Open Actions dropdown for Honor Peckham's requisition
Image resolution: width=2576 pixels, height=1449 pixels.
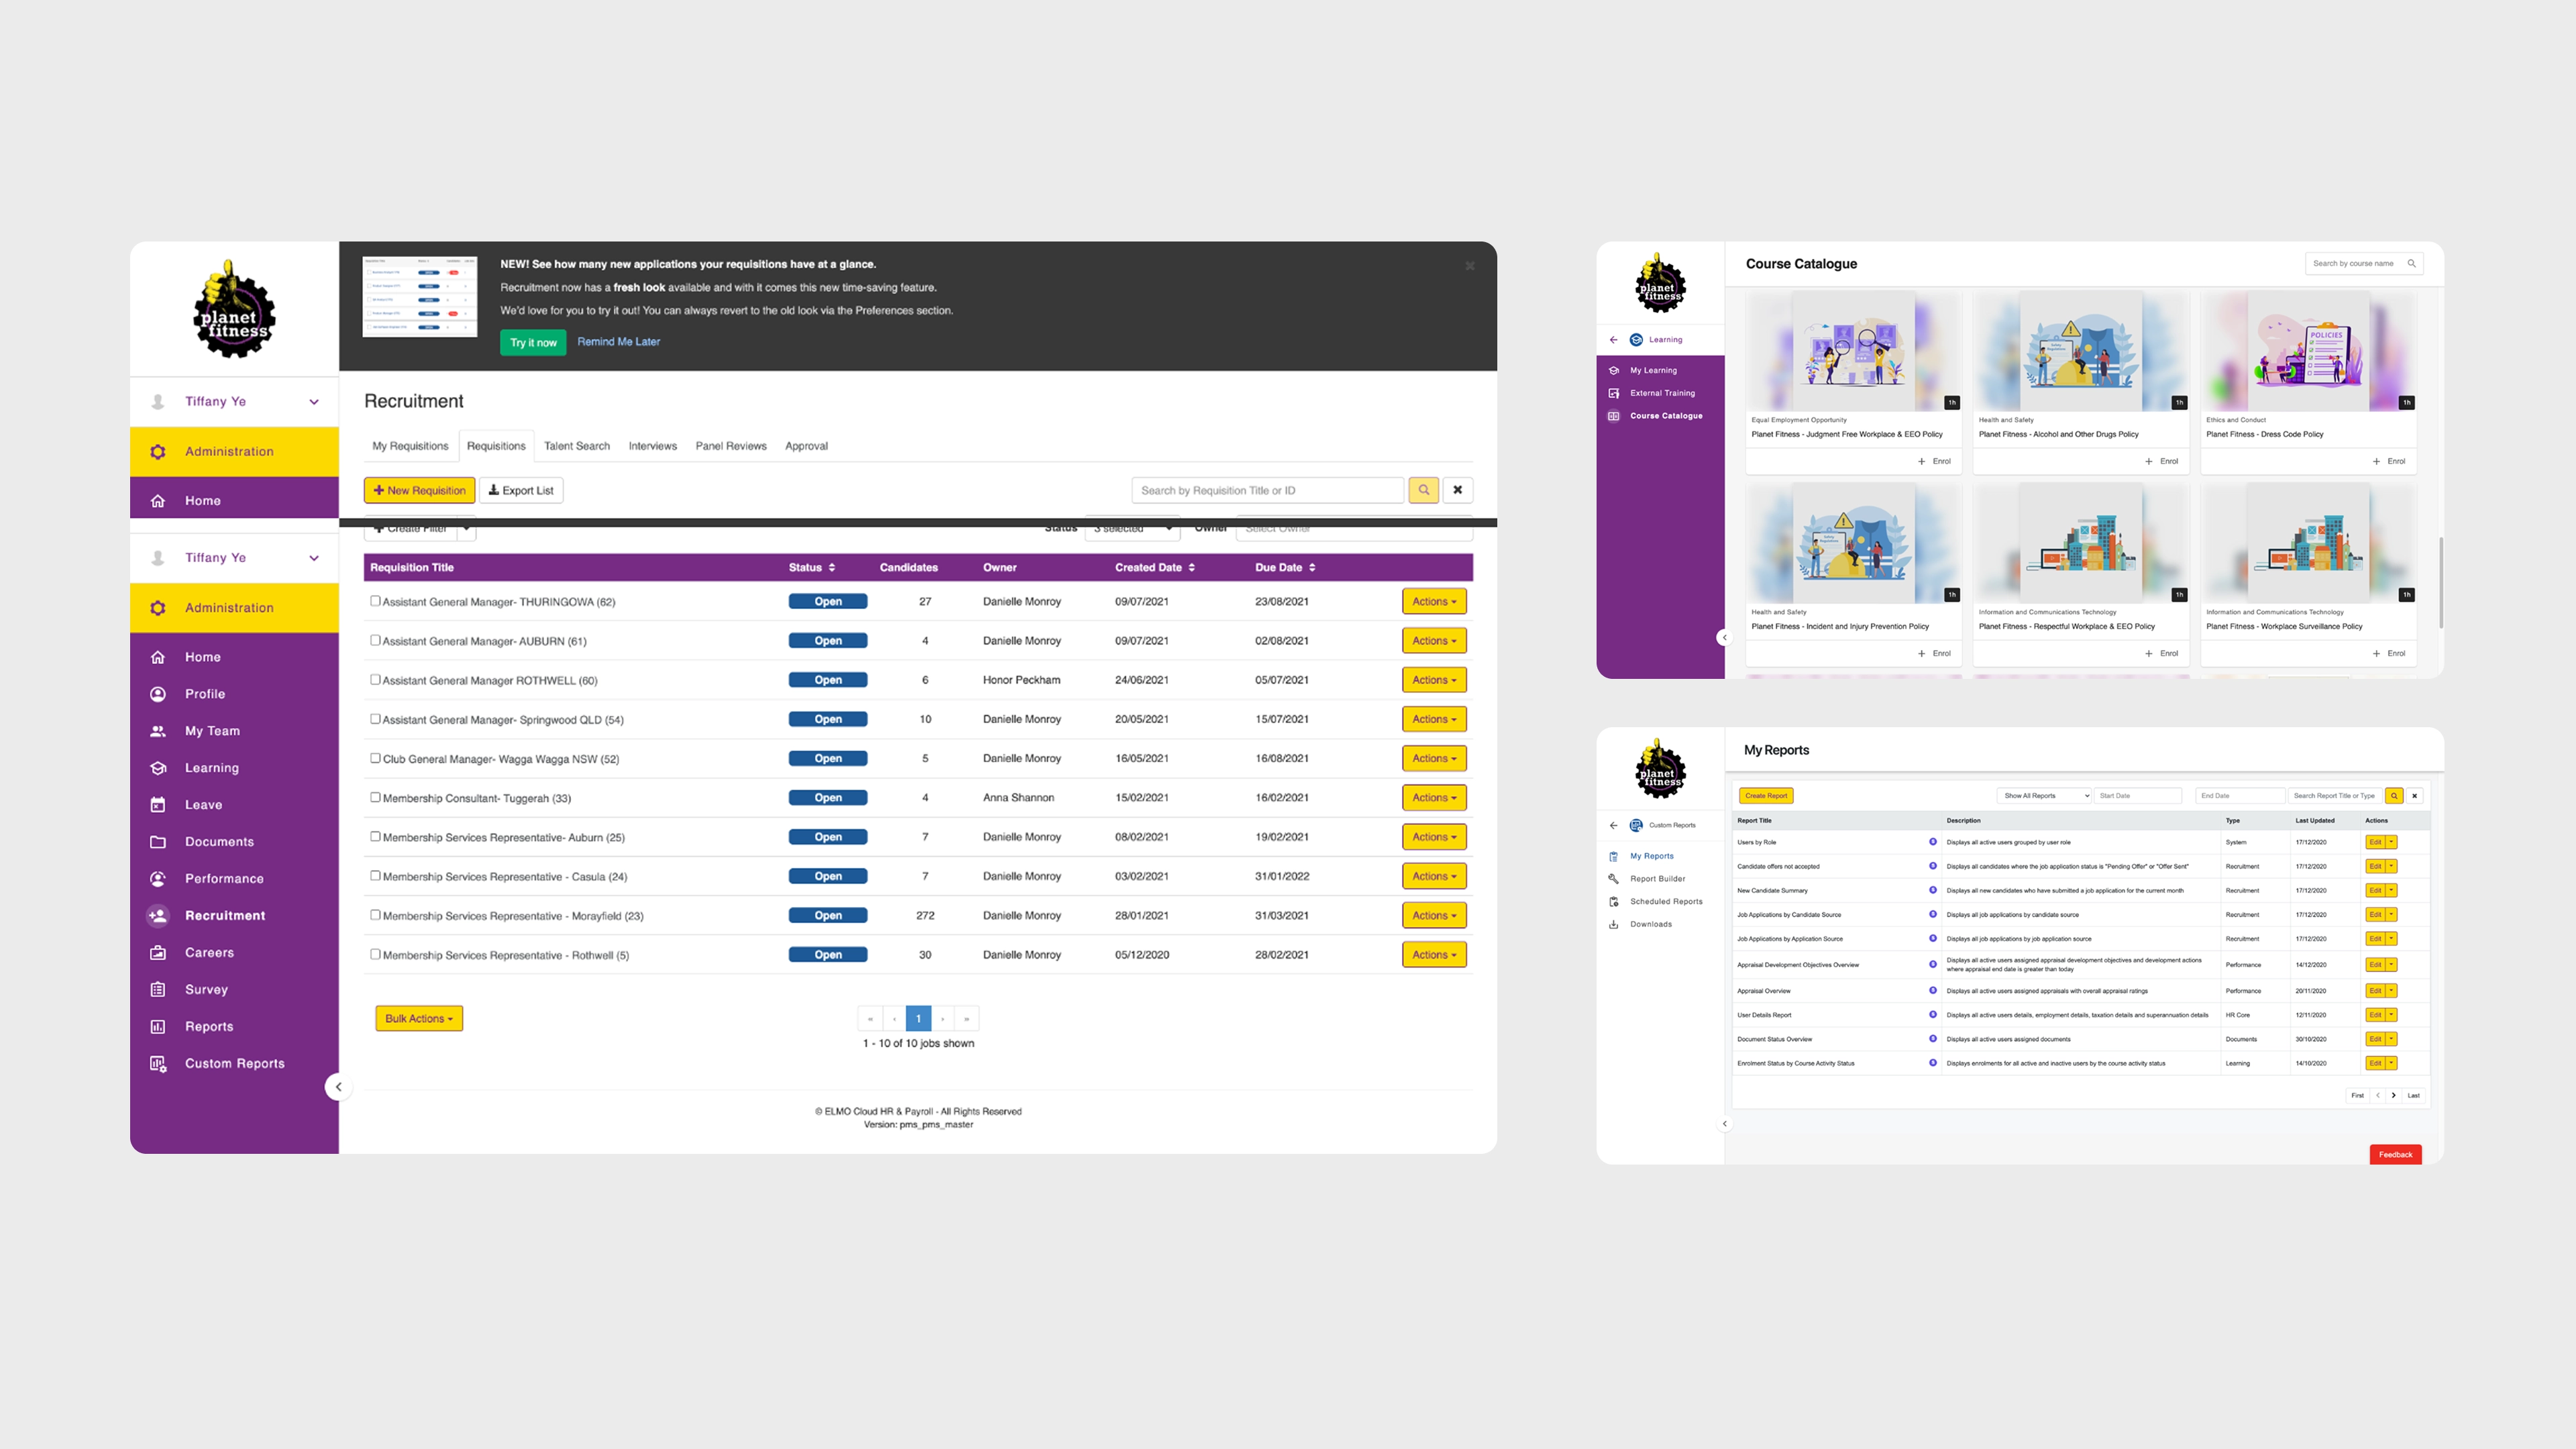(x=1434, y=680)
